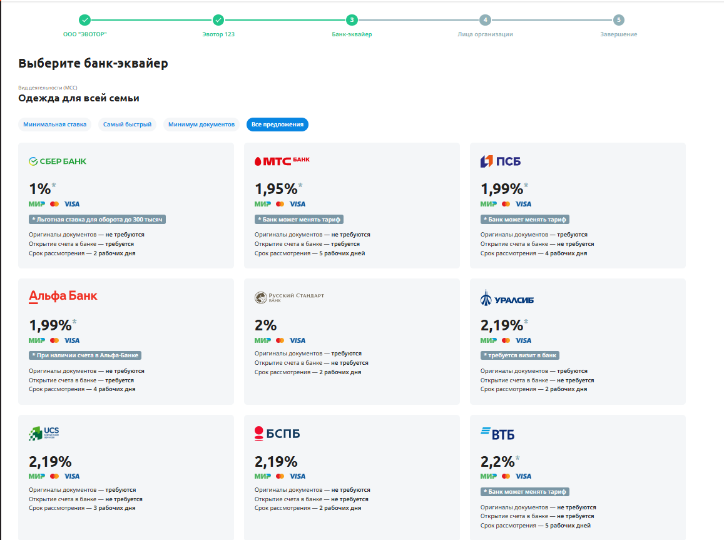Click the Alfa Bank logo

[63, 297]
